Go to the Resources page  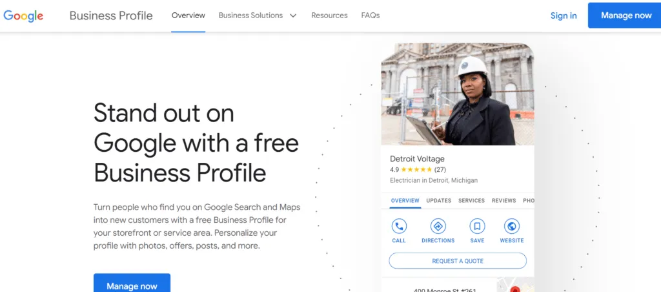[x=329, y=16]
